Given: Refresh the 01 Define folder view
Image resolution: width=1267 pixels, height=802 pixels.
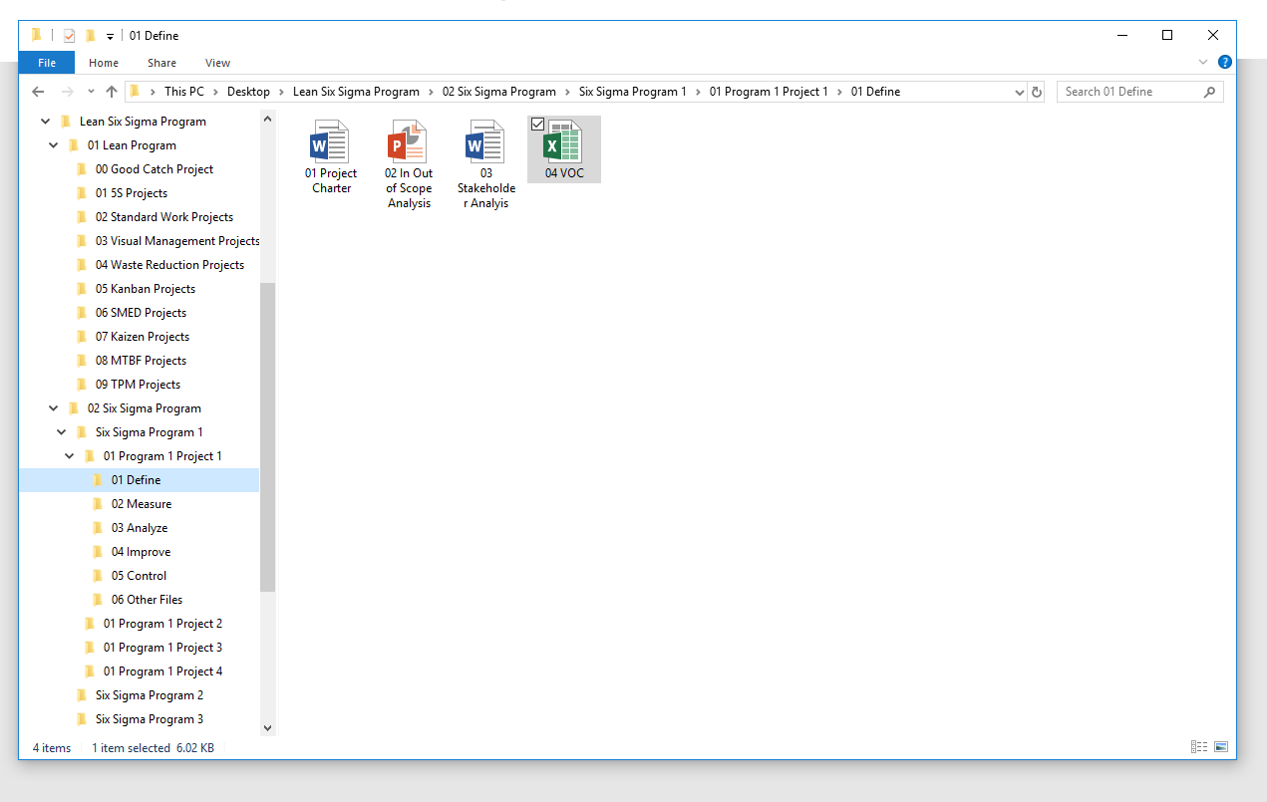Looking at the screenshot, I should (x=1037, y=92).
